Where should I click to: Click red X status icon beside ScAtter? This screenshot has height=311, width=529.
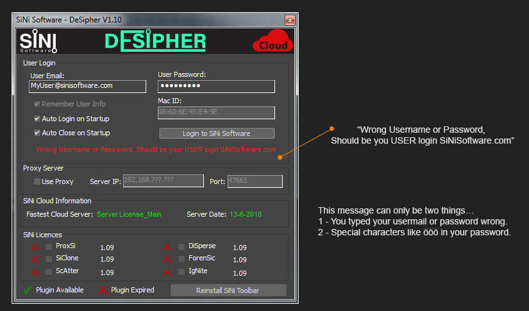(35, 272)
